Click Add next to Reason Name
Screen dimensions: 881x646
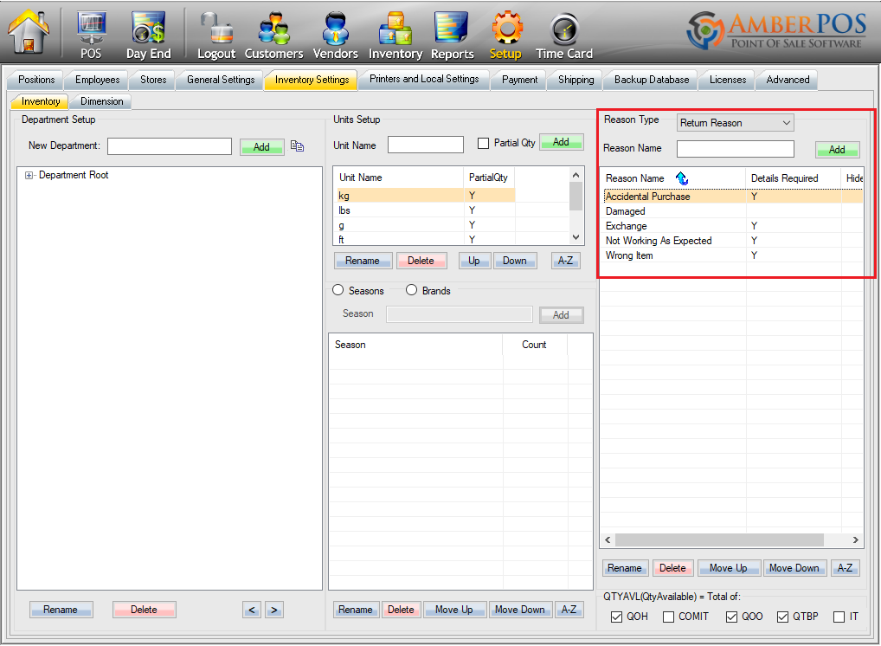[837, 150]
